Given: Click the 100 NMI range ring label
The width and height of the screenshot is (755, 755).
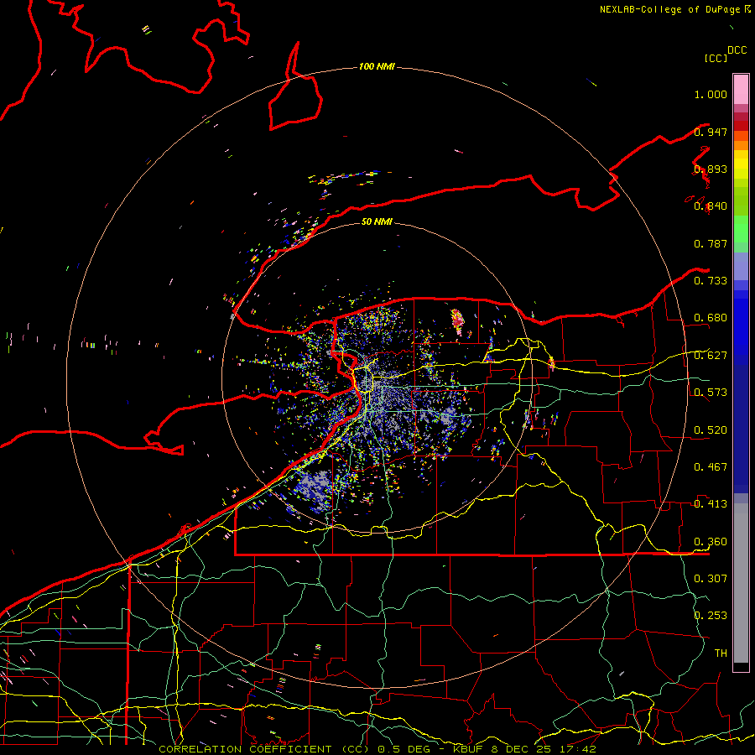Looking at the screenshot, I should pyautogui.click(x=377, y=66).
